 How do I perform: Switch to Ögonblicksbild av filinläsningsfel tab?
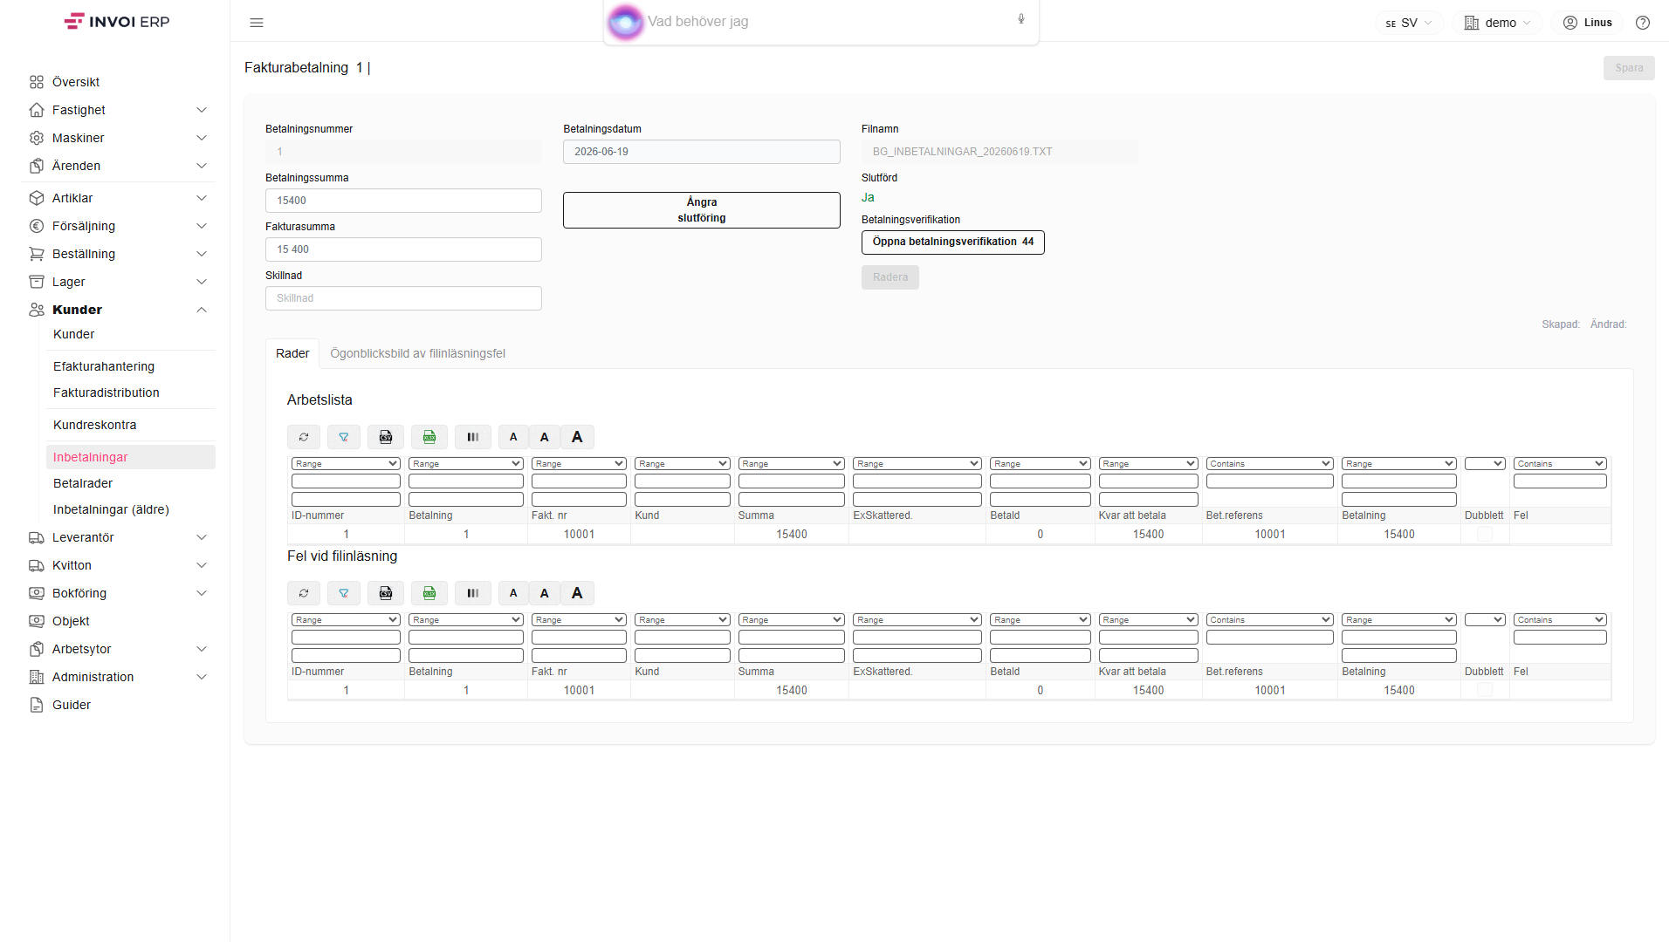417,353
